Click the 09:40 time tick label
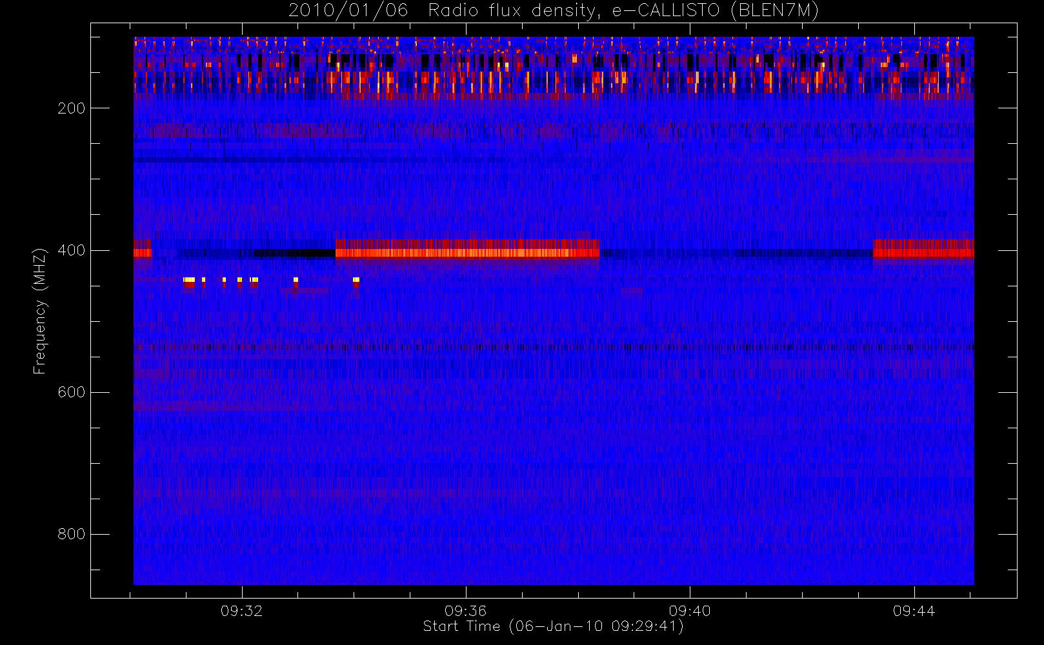1044x645 pixels. click(x=690, y=611)
